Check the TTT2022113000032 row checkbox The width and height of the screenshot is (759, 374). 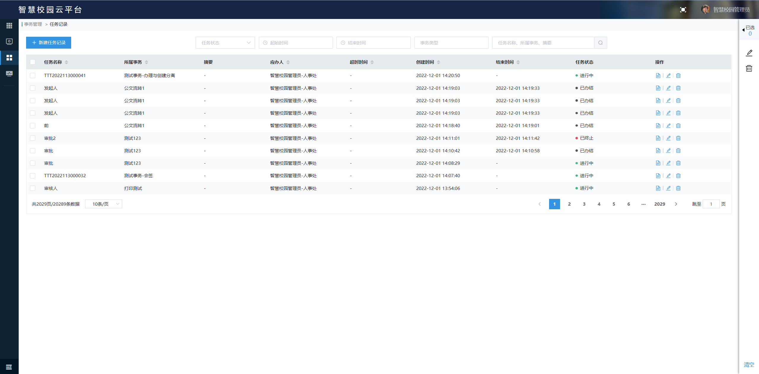(33, 176)
